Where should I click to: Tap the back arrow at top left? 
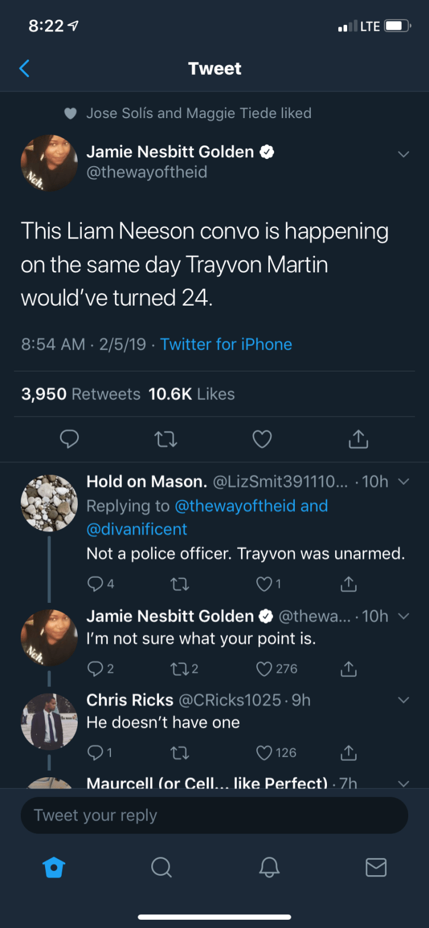click(24, 69)
